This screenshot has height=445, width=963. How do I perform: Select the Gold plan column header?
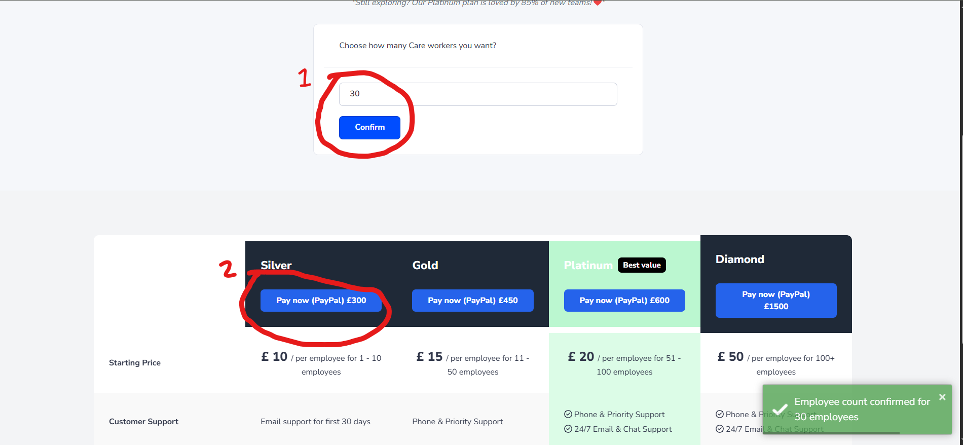click(x=425, y=265)
